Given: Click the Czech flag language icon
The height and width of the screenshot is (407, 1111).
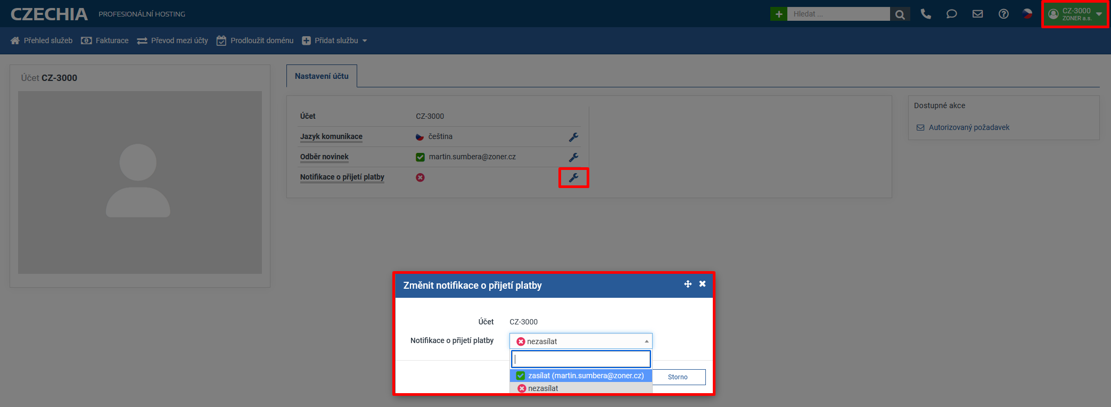Looking at the screenshot, I should (x=1027, y=14).
